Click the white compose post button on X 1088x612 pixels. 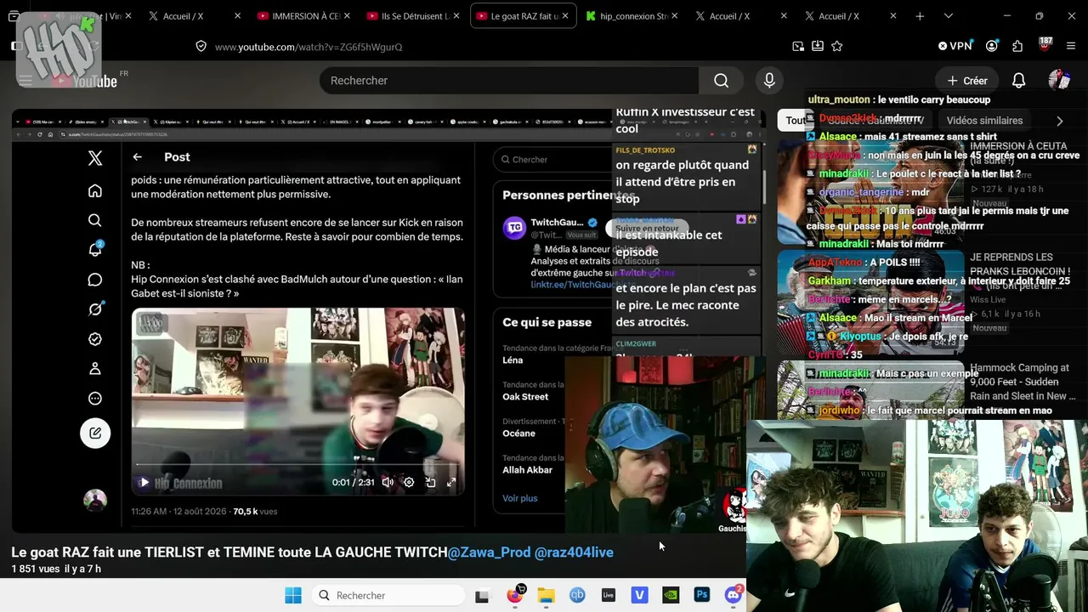(x=95, y=433)
